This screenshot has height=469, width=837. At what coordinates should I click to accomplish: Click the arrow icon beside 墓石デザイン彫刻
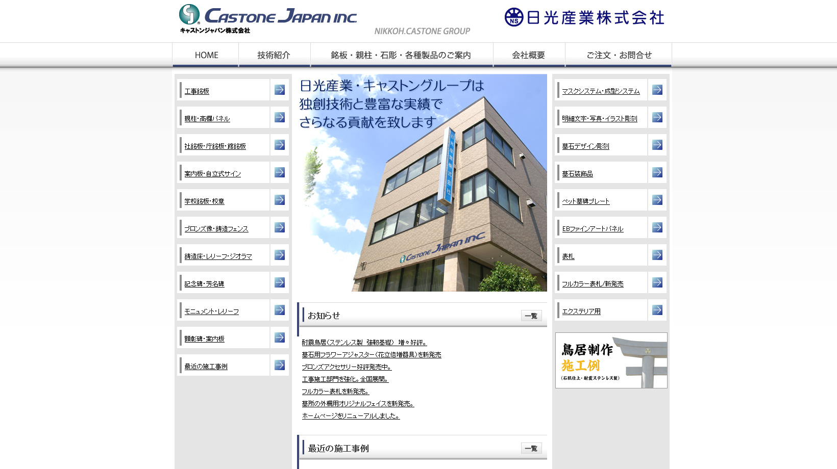[x=657, y=145]
